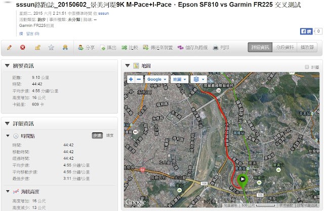
Task: Collapse the 時間點 timing section
Action: 8,136
